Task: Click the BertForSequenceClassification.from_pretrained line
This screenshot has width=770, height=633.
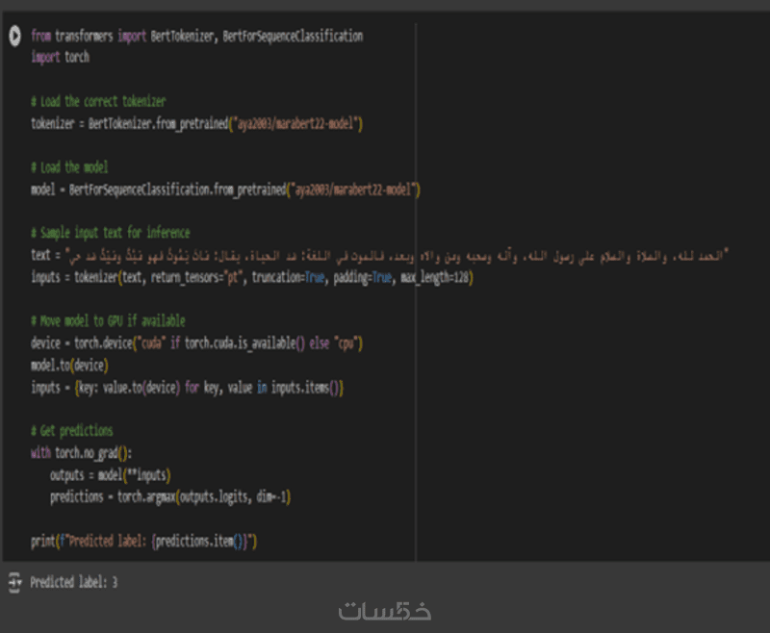Action: (226, 190)
